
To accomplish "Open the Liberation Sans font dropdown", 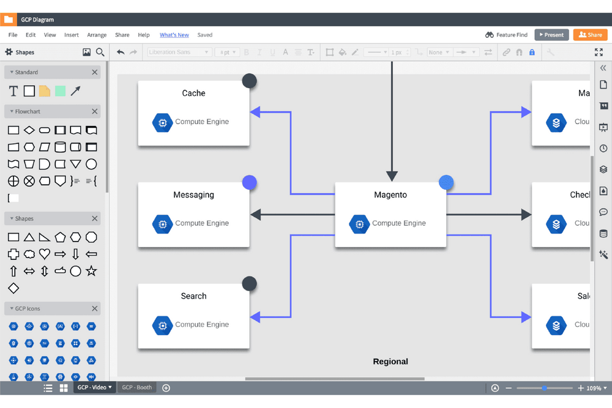I will coord(177,52).
